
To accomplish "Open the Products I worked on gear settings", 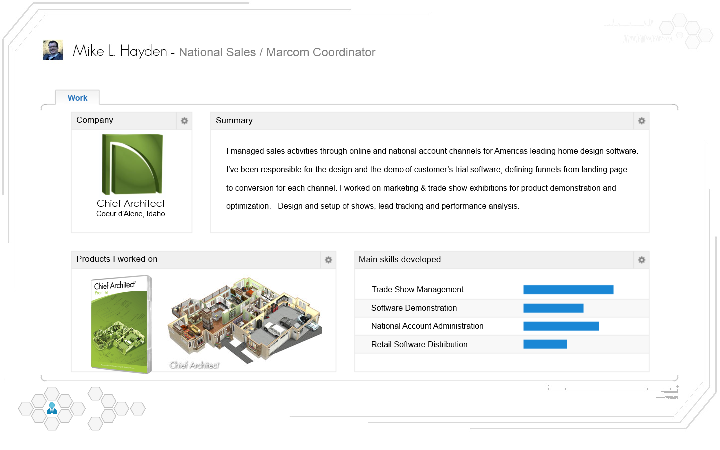I will click(x=328, y=260).
